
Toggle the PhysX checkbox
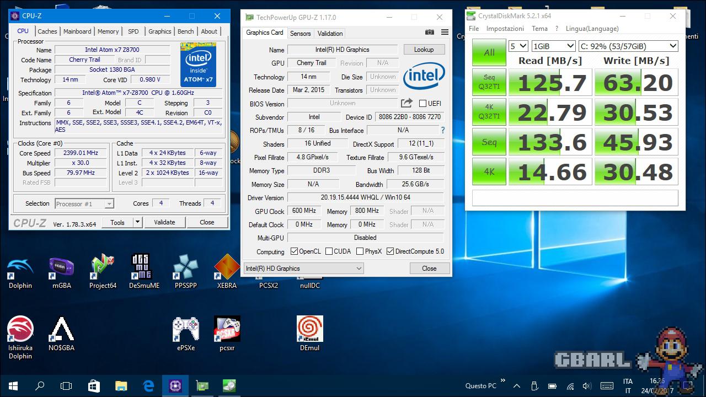(360, 251)
